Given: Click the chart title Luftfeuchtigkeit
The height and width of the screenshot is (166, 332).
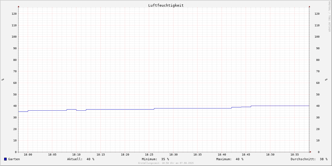Looking at the screenshot, I should pyautogui.click(x=166, y=5).
